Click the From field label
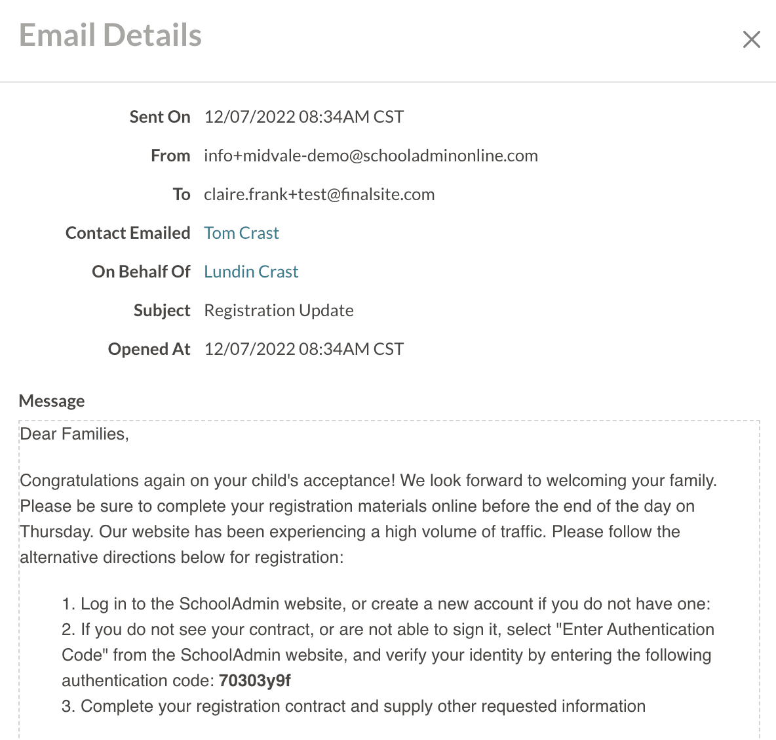Viewport: 776px width, 740px height. tap(170, 155)
